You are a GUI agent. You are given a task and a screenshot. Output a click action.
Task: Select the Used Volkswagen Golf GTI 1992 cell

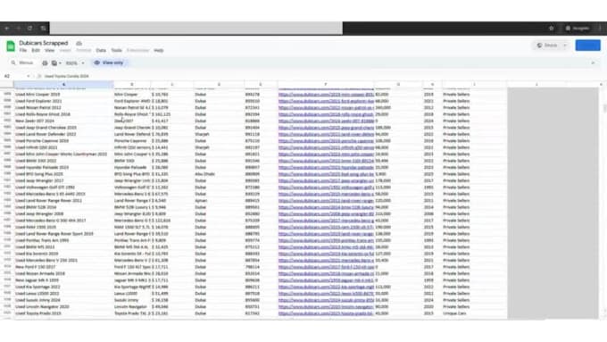(63, 188)
